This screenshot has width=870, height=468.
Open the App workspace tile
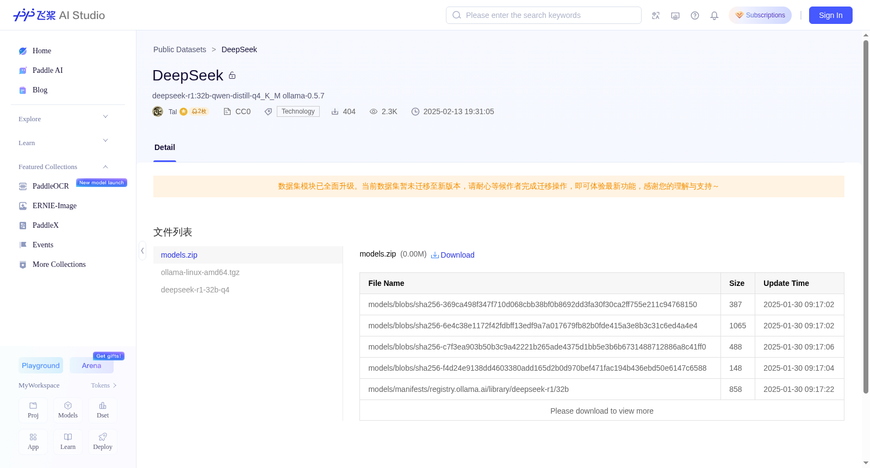(x=33, y=442)
